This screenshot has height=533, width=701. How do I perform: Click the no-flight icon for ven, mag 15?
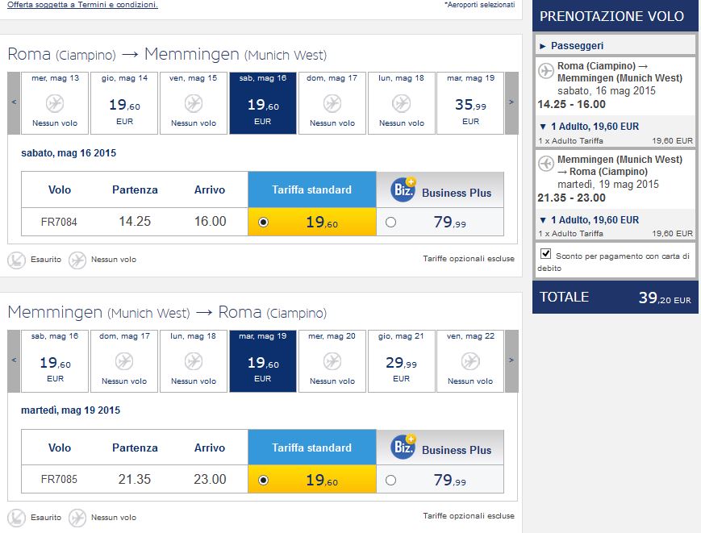pos(194,104)
